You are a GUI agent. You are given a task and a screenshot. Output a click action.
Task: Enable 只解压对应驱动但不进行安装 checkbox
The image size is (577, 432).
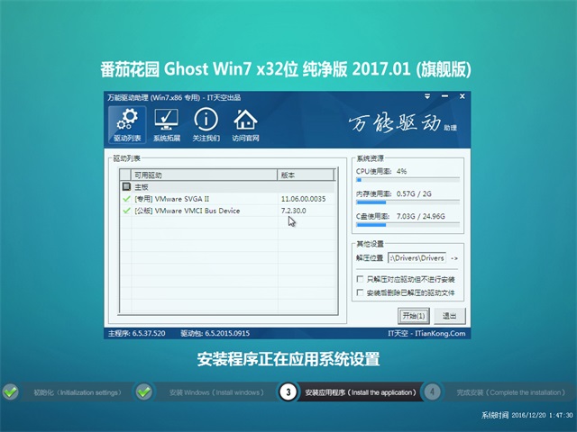[x=360, y=279]
